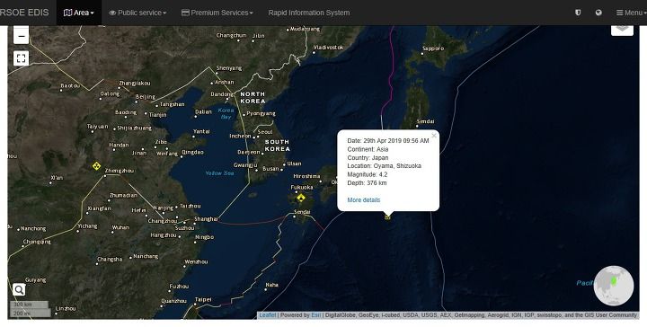Click the Hiroshima city label
Screen dimensions: 647x327
[306, 176]
